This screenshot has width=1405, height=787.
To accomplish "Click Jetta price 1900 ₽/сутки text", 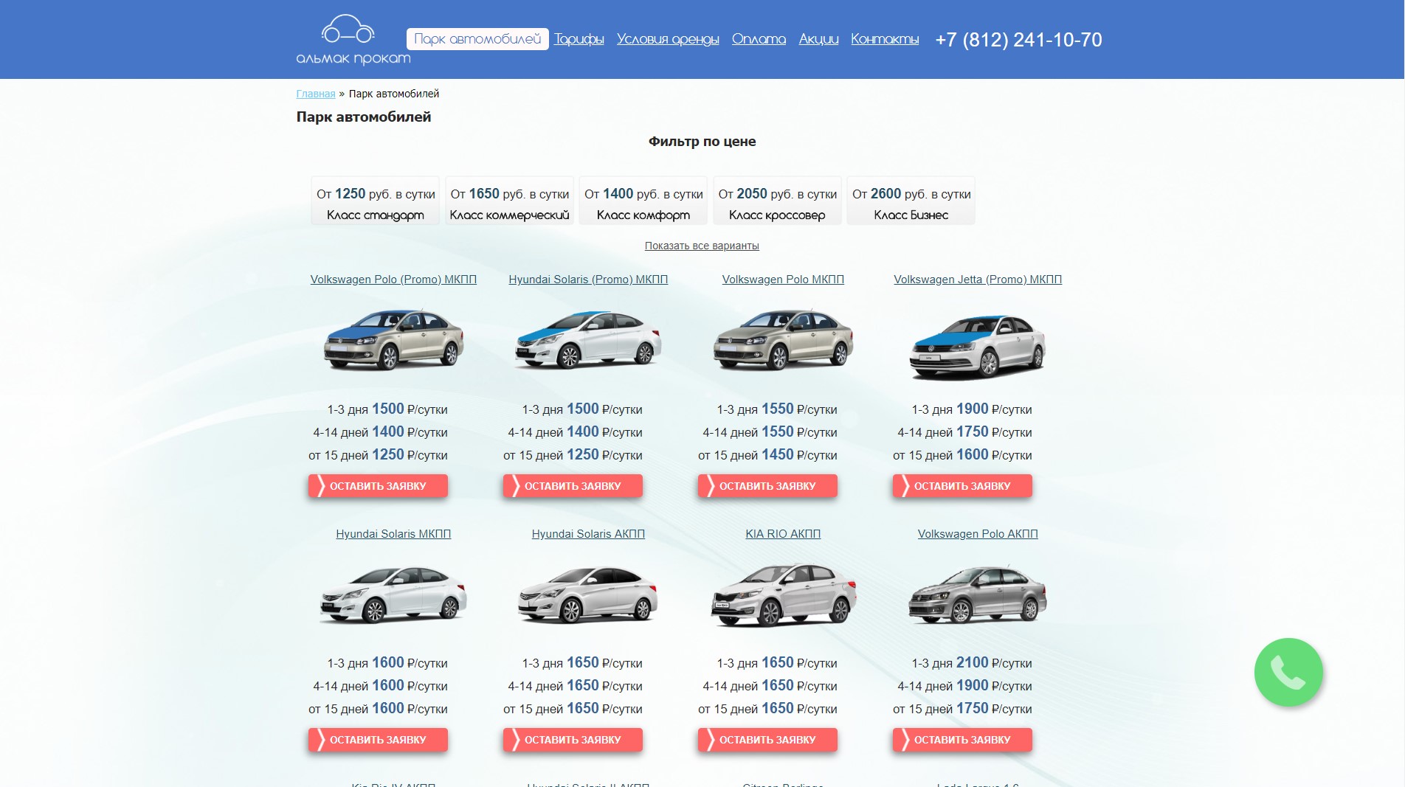I will [x=994, y=409].
